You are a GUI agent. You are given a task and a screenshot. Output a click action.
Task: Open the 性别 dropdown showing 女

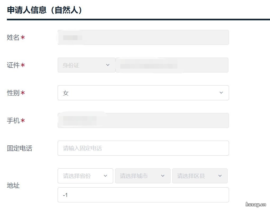point(143,93)
